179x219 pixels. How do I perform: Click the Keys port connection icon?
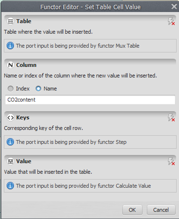pyautogui.click(x=171, y=117)
